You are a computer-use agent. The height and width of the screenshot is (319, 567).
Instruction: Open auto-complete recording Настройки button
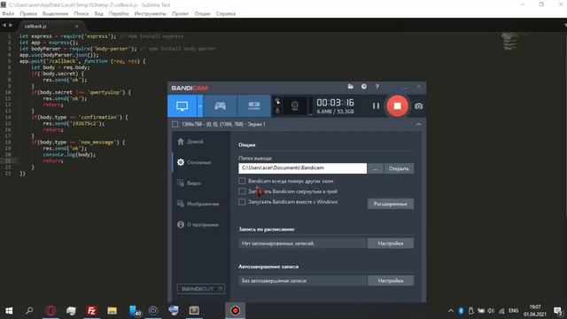pyautogui.click(x=391, y=281)
